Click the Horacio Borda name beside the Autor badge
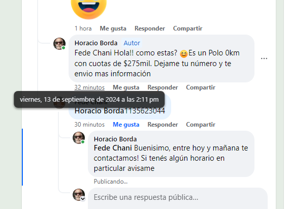 pos(96,43)
